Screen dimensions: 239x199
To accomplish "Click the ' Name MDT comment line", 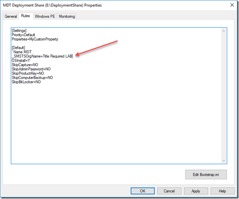I will point(22,52).
